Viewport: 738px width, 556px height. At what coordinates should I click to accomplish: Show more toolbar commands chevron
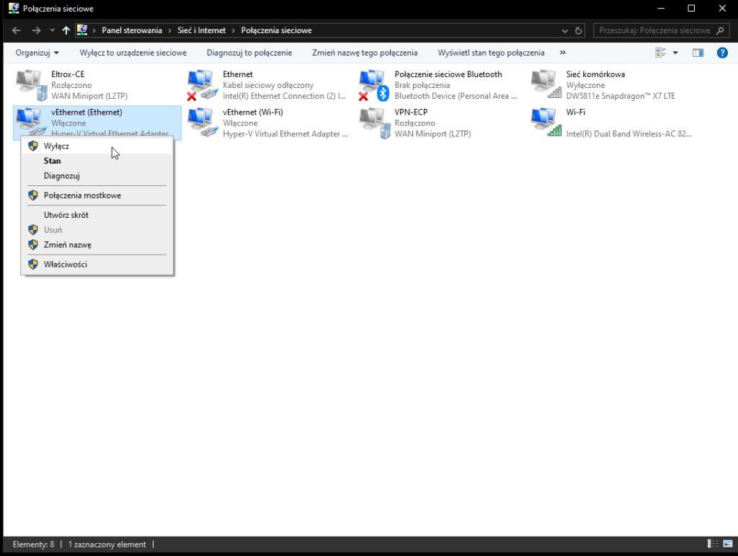[x=563, y=53]
